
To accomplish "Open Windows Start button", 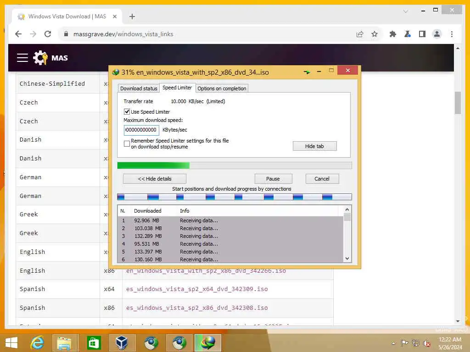I will (11, 343).
